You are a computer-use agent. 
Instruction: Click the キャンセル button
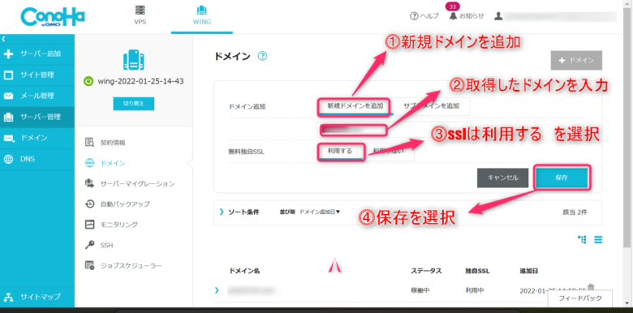coord(502,178)
